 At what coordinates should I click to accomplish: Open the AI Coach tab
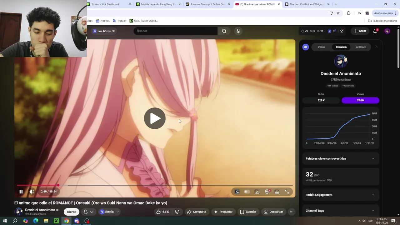[x=361, y=47]
